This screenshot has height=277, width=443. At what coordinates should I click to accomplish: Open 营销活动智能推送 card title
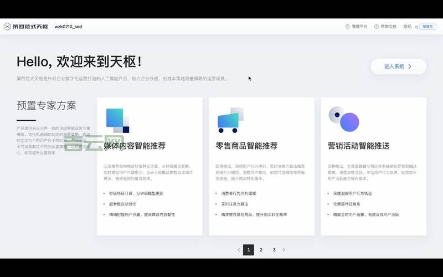(358, 146)
